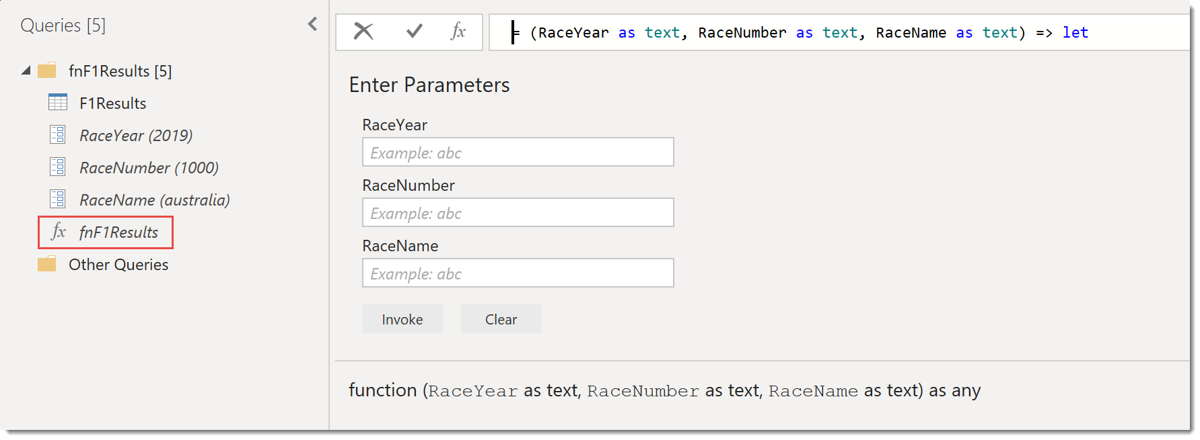Click the Queries [5] pane header
Screen dimensions: 1200x440
click(x=63, y=26)
